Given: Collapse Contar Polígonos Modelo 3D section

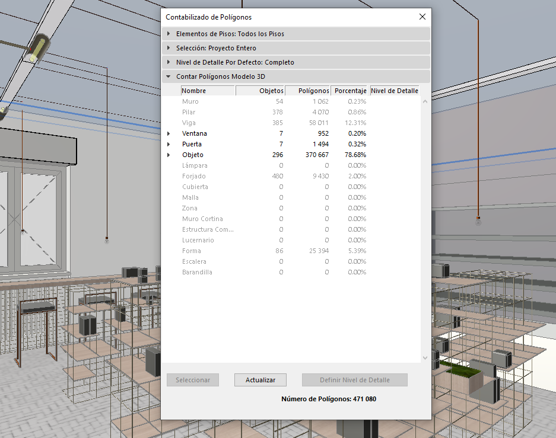Looking at the screenshot, I should [169, 76].
